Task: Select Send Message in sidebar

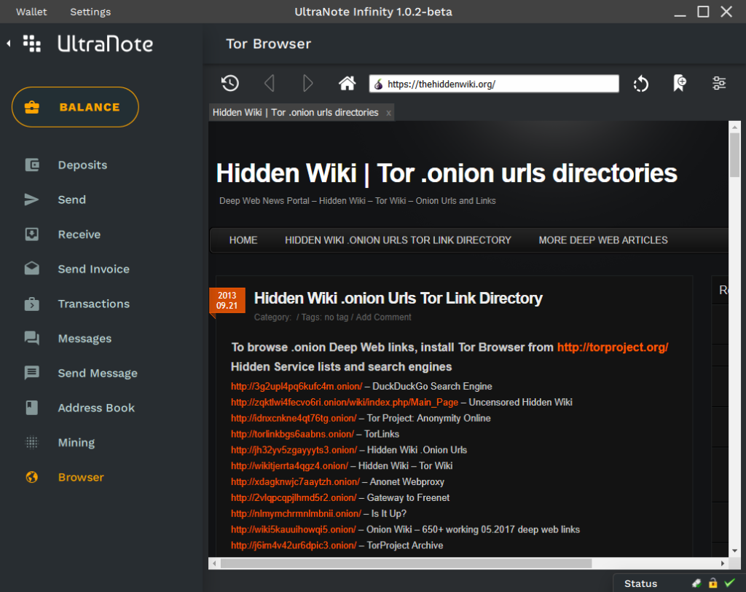Action: click(x=98, y=374)
